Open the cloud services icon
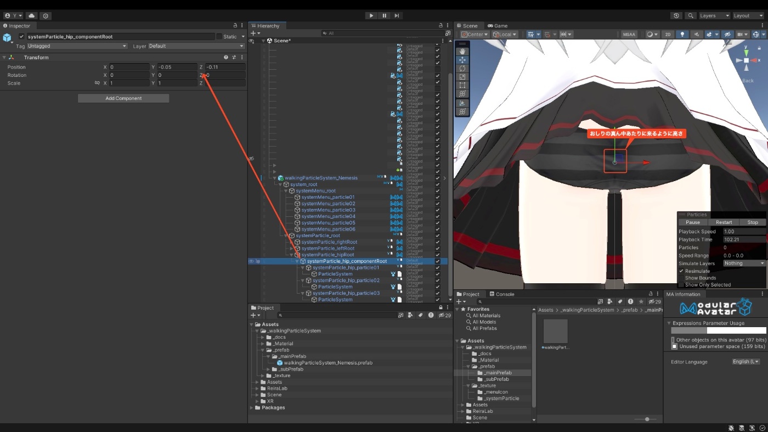The image size is (768, 432). [x=32, y=16]
